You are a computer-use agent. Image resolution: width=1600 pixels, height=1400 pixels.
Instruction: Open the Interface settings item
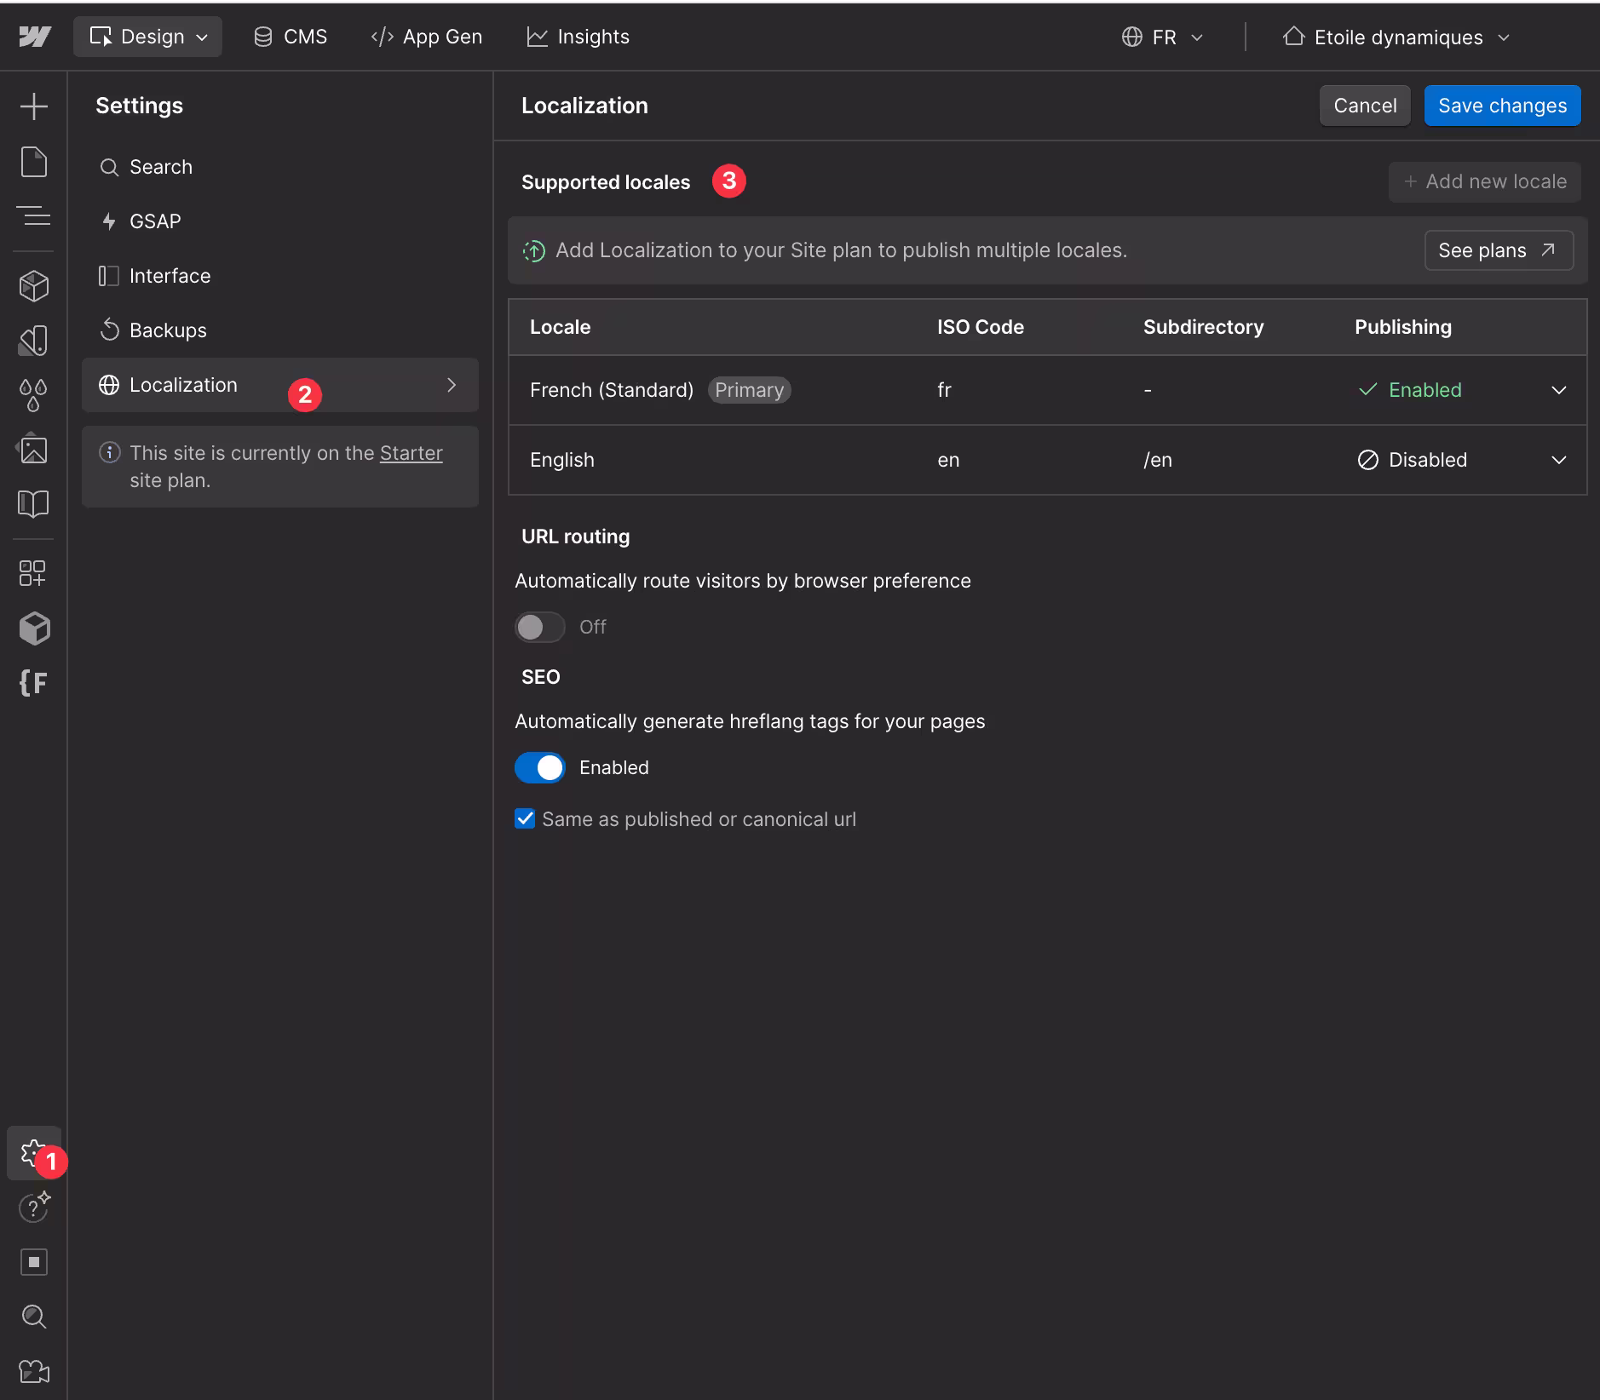coord(279,276)
